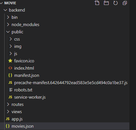Collapse the backend folder chevron

(5, 10)
